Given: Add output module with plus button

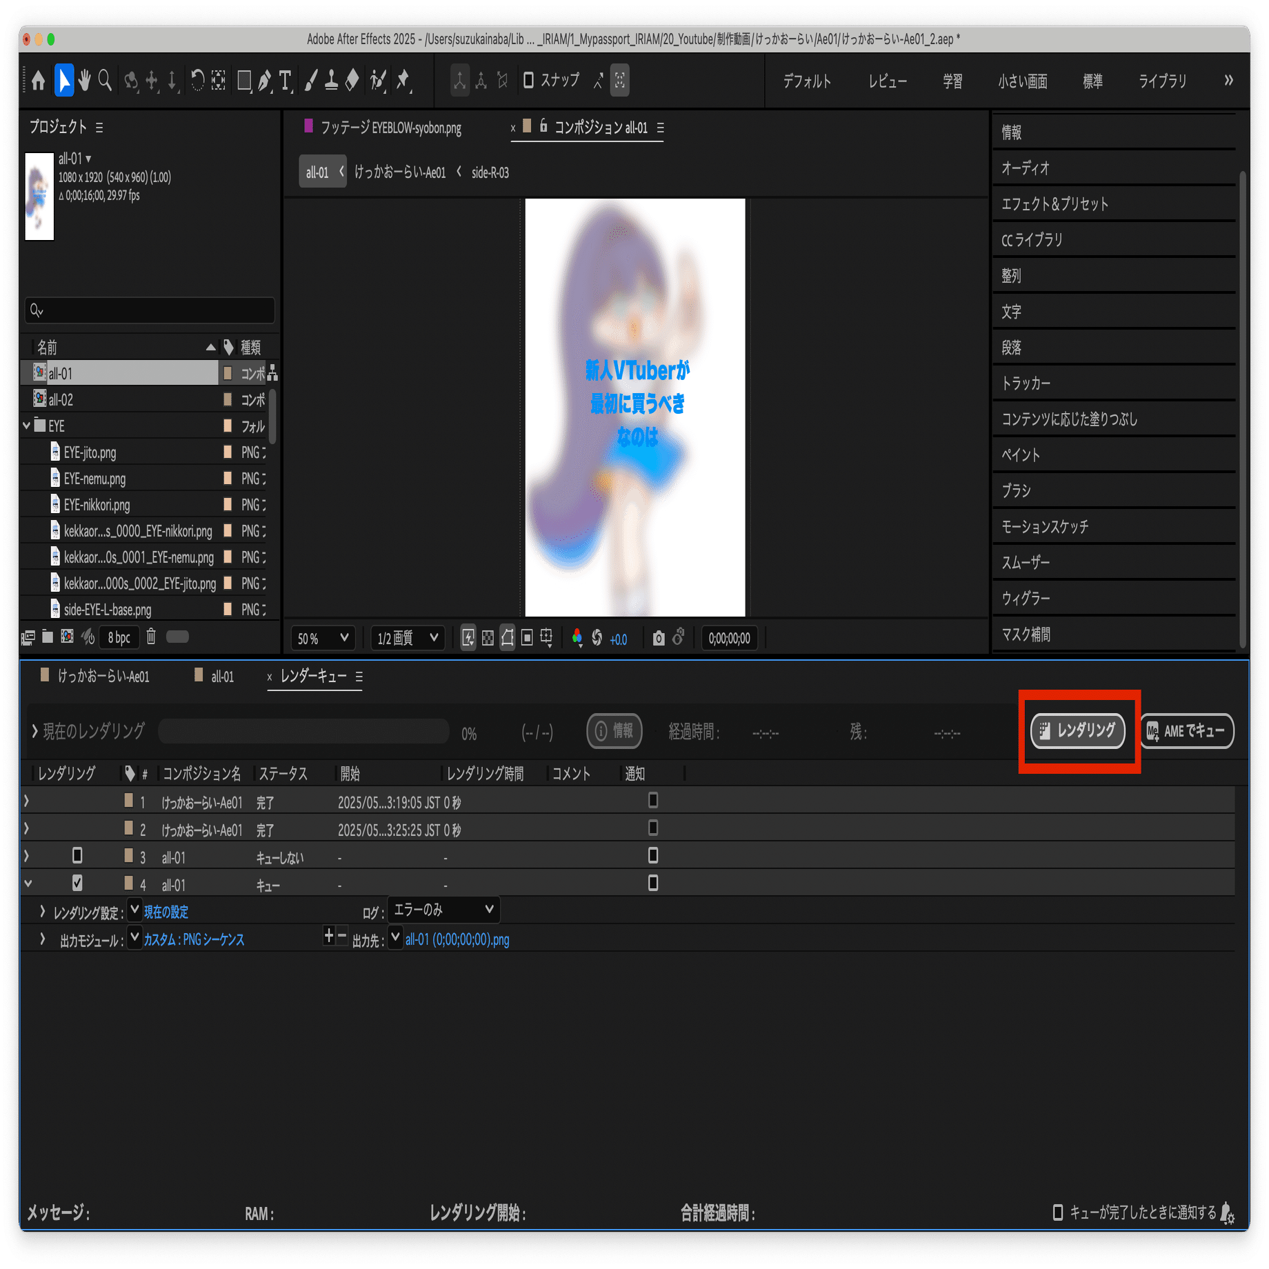Looking at the screenshot, I should tap(329, 936).
